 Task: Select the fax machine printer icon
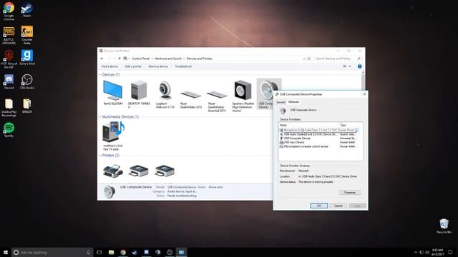click(x=113, y=171)
